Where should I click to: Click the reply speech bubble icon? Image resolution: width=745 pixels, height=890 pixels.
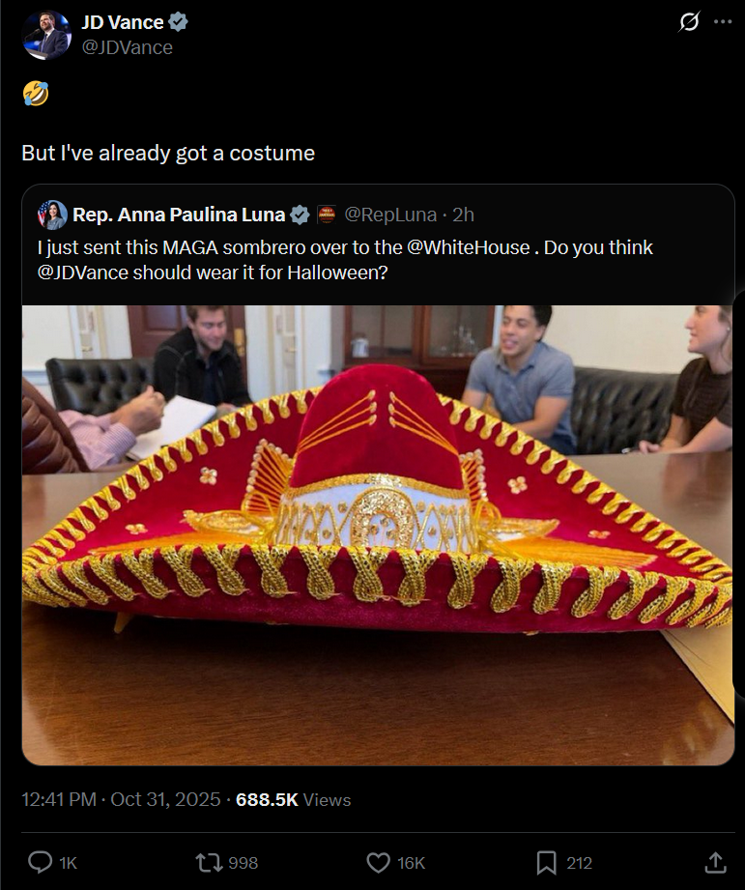pyautogui.click(x=41, y=862)
